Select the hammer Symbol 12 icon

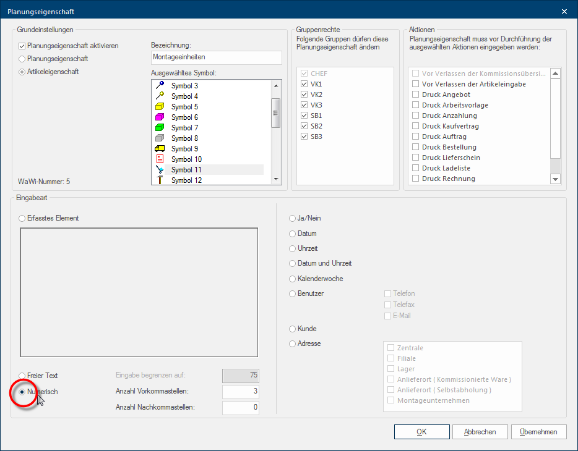click(159, 180)
